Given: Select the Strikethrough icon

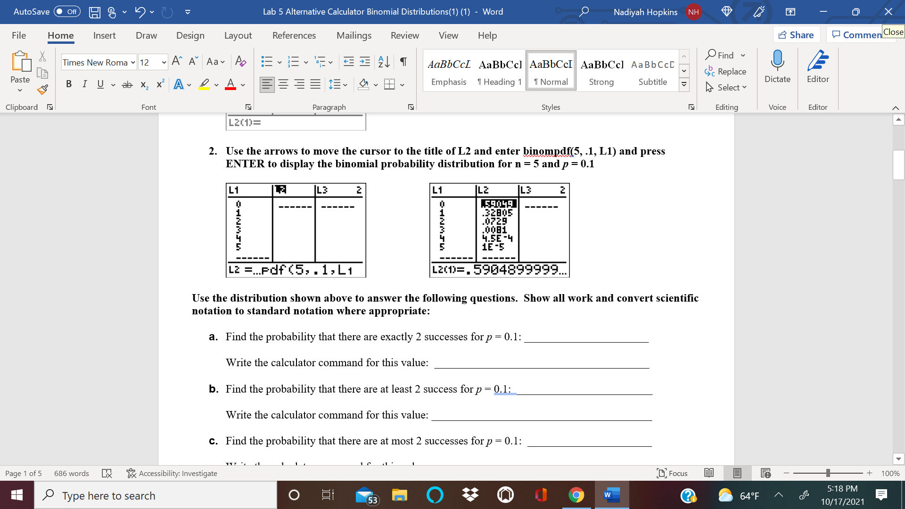Looking at the screenshot, I should (126, 84).
